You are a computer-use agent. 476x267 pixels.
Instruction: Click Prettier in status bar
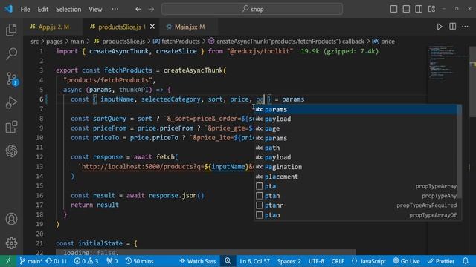pos(441,261)
